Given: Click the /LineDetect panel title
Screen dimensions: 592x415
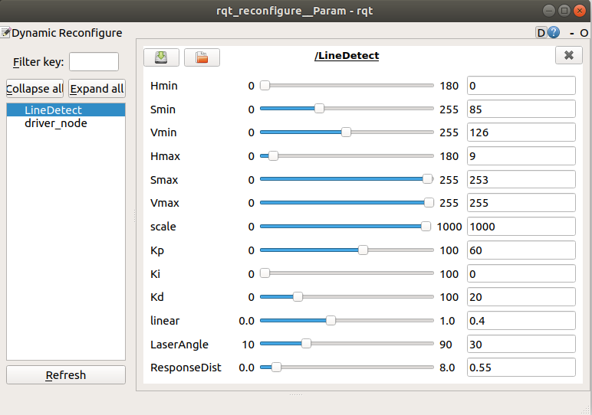Looking at the screenshot, I should click(347, 55).
